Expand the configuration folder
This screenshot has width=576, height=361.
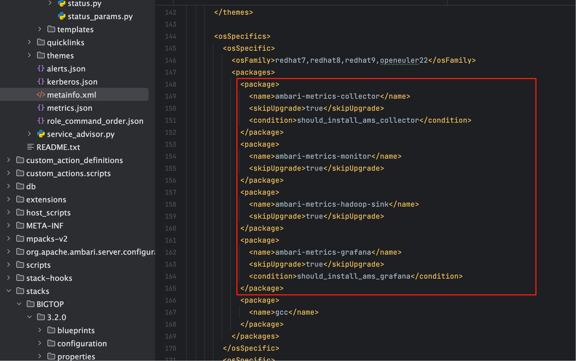pyautogui.click(x=40, y=343)
